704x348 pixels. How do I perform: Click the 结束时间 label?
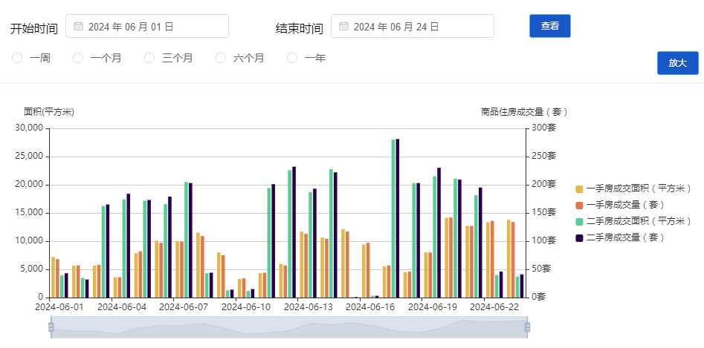point(300,29)
